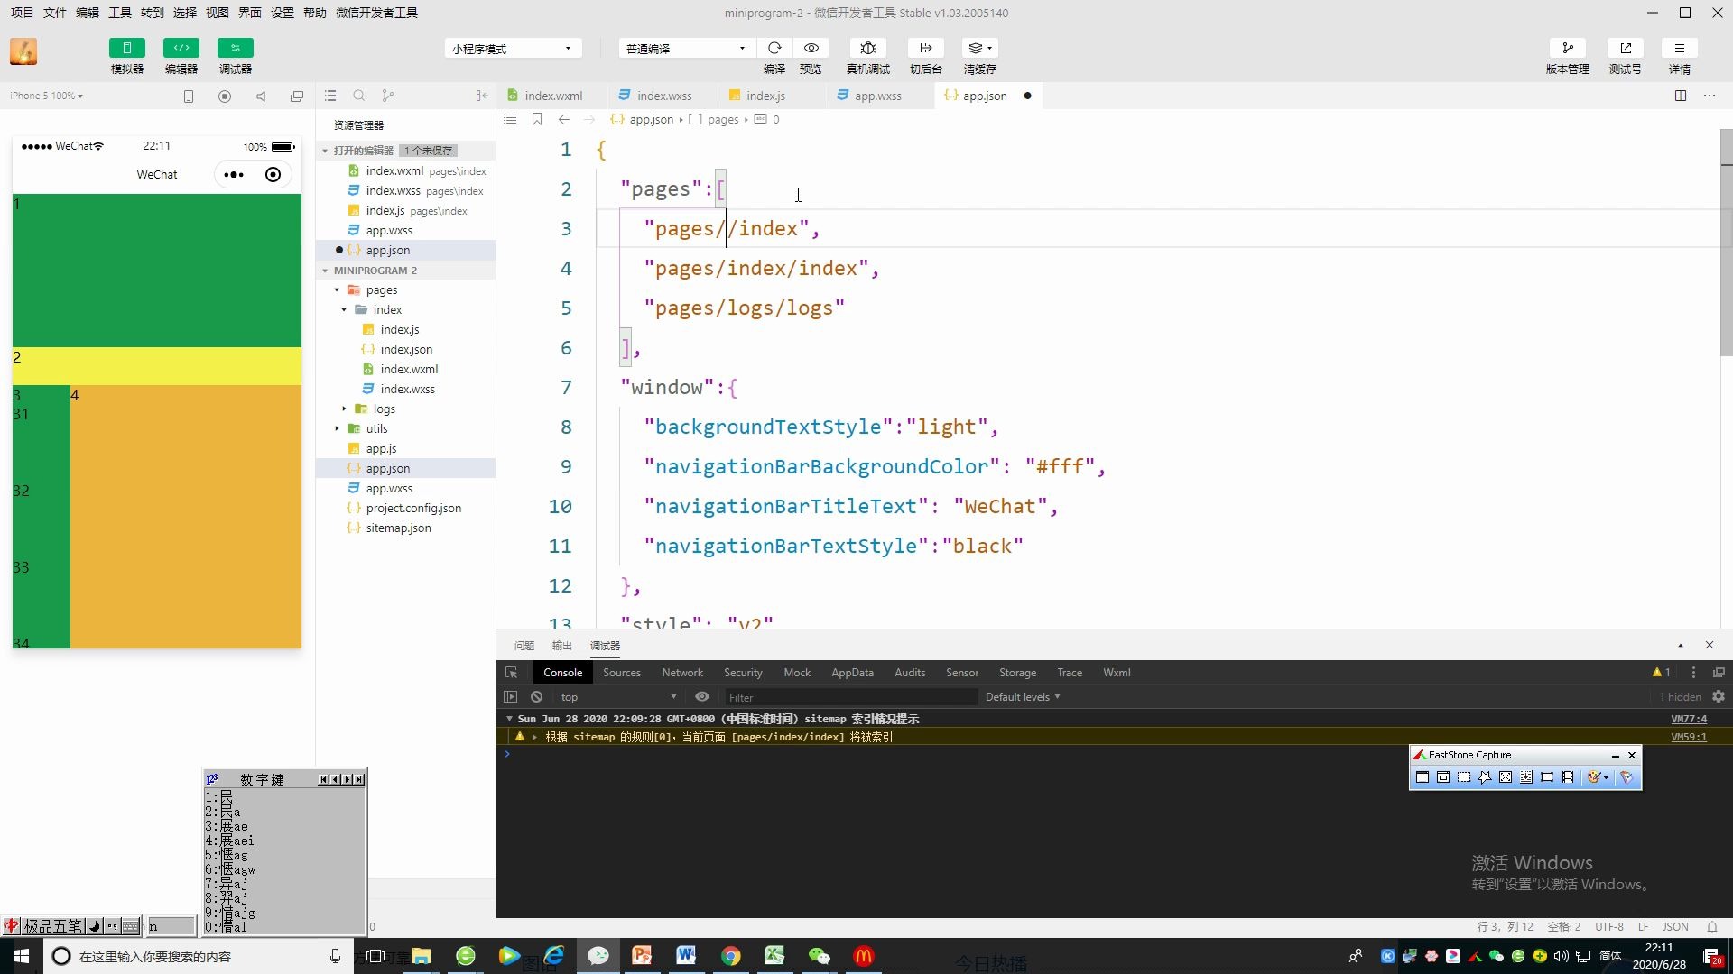
Task: Open Chrome from the taskbar
Action: point(730,956)
